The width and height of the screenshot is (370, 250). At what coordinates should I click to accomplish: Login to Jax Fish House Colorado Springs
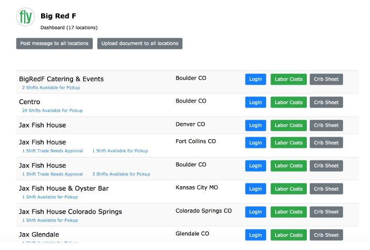(256, 212)
